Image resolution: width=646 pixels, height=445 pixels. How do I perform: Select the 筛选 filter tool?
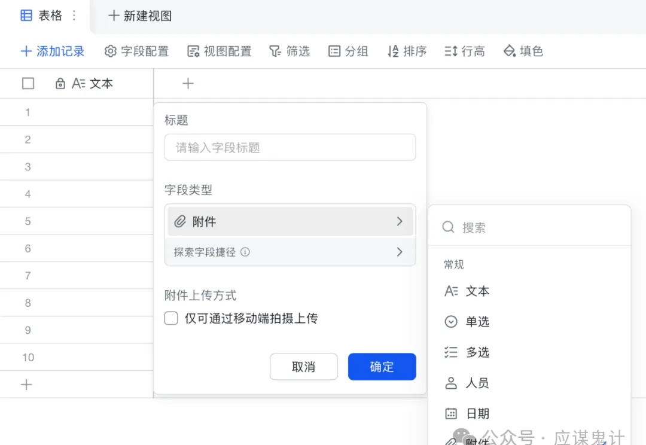click(290, 51)
